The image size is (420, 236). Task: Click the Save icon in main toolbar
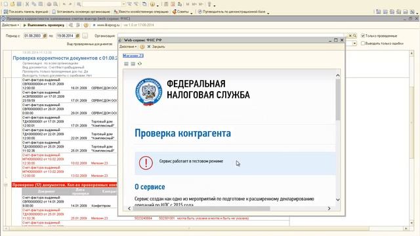pyautogui.click(x=19, y=4)
